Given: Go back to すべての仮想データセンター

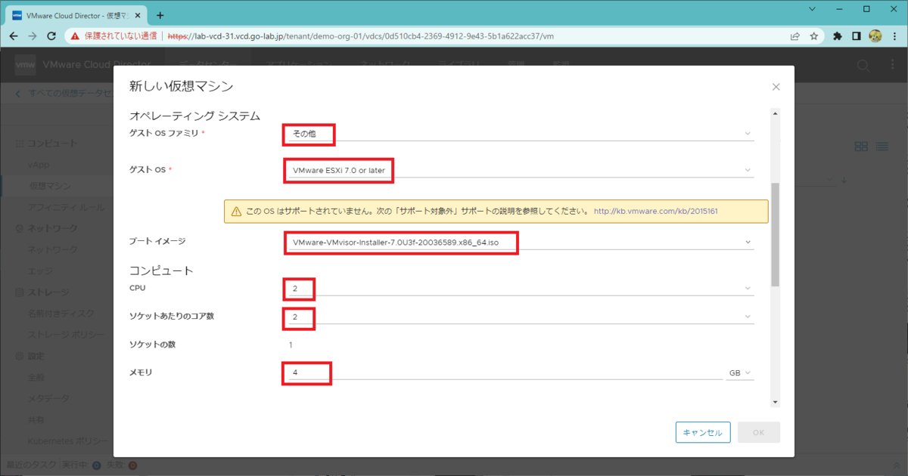Looking at the screenshot, I should (64, 94).
